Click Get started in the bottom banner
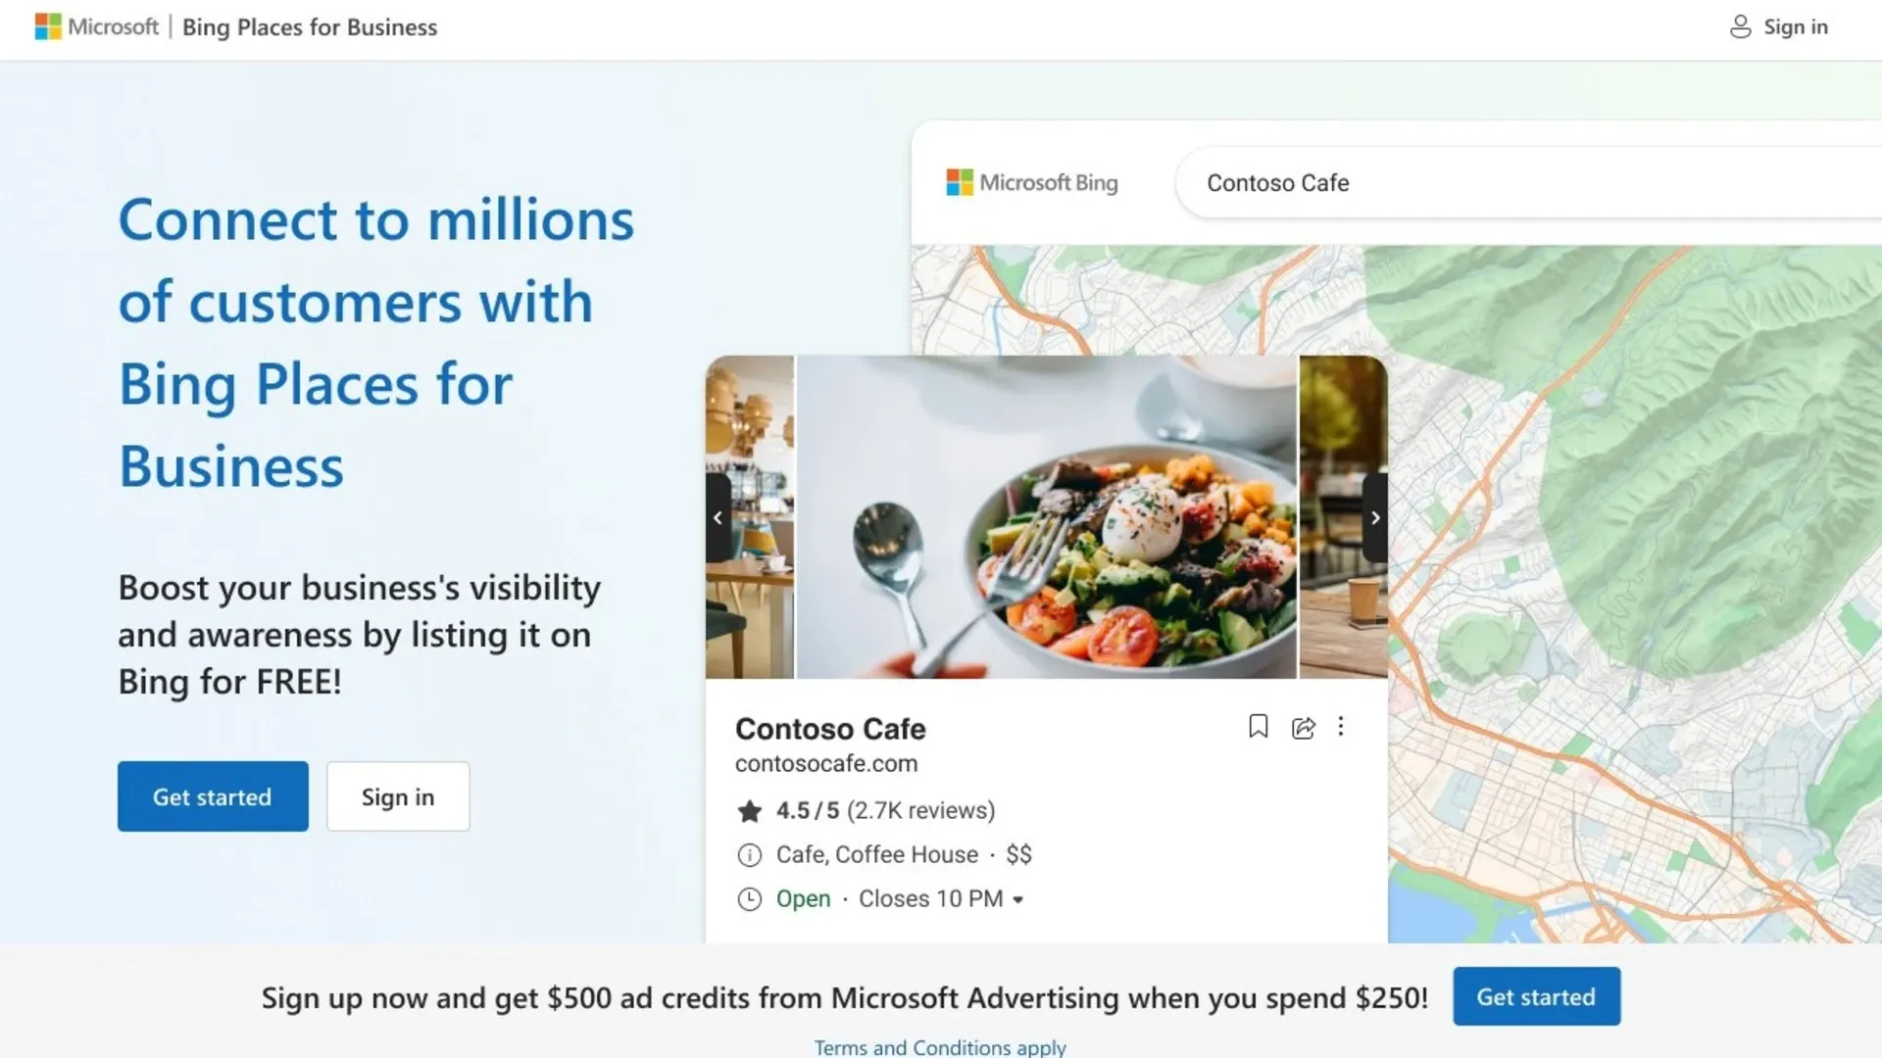Screen dimensions: 1882x1058 point(1536,996)
